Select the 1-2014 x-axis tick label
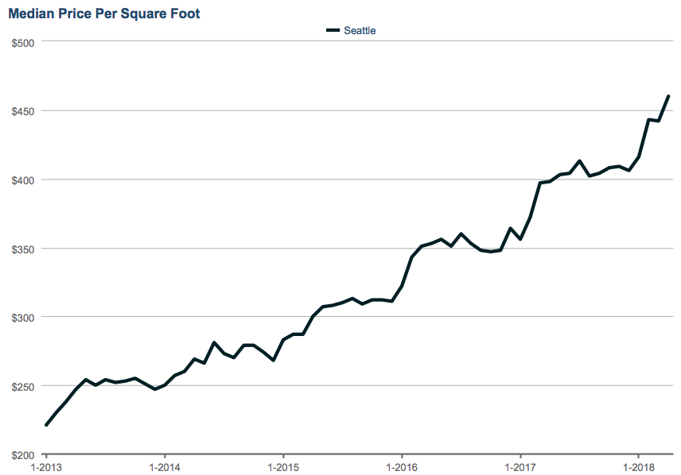Viewport: 681px width, 475px height. (x=164, y=467)
